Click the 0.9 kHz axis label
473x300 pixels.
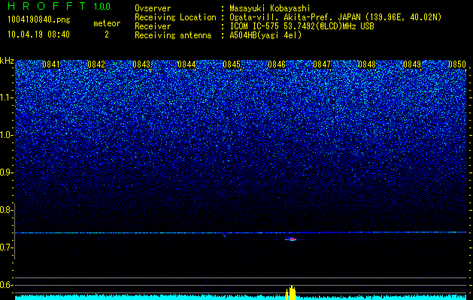[x=7, y=172]
